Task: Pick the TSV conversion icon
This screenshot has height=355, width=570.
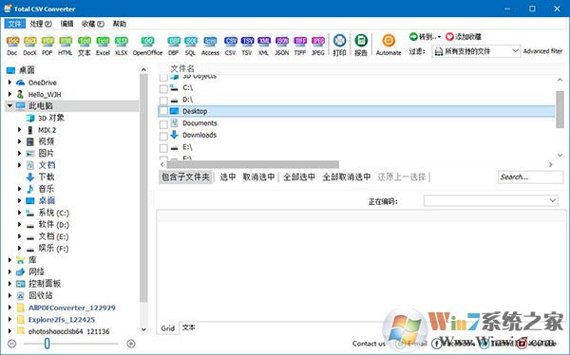Action: coord(247,46)
